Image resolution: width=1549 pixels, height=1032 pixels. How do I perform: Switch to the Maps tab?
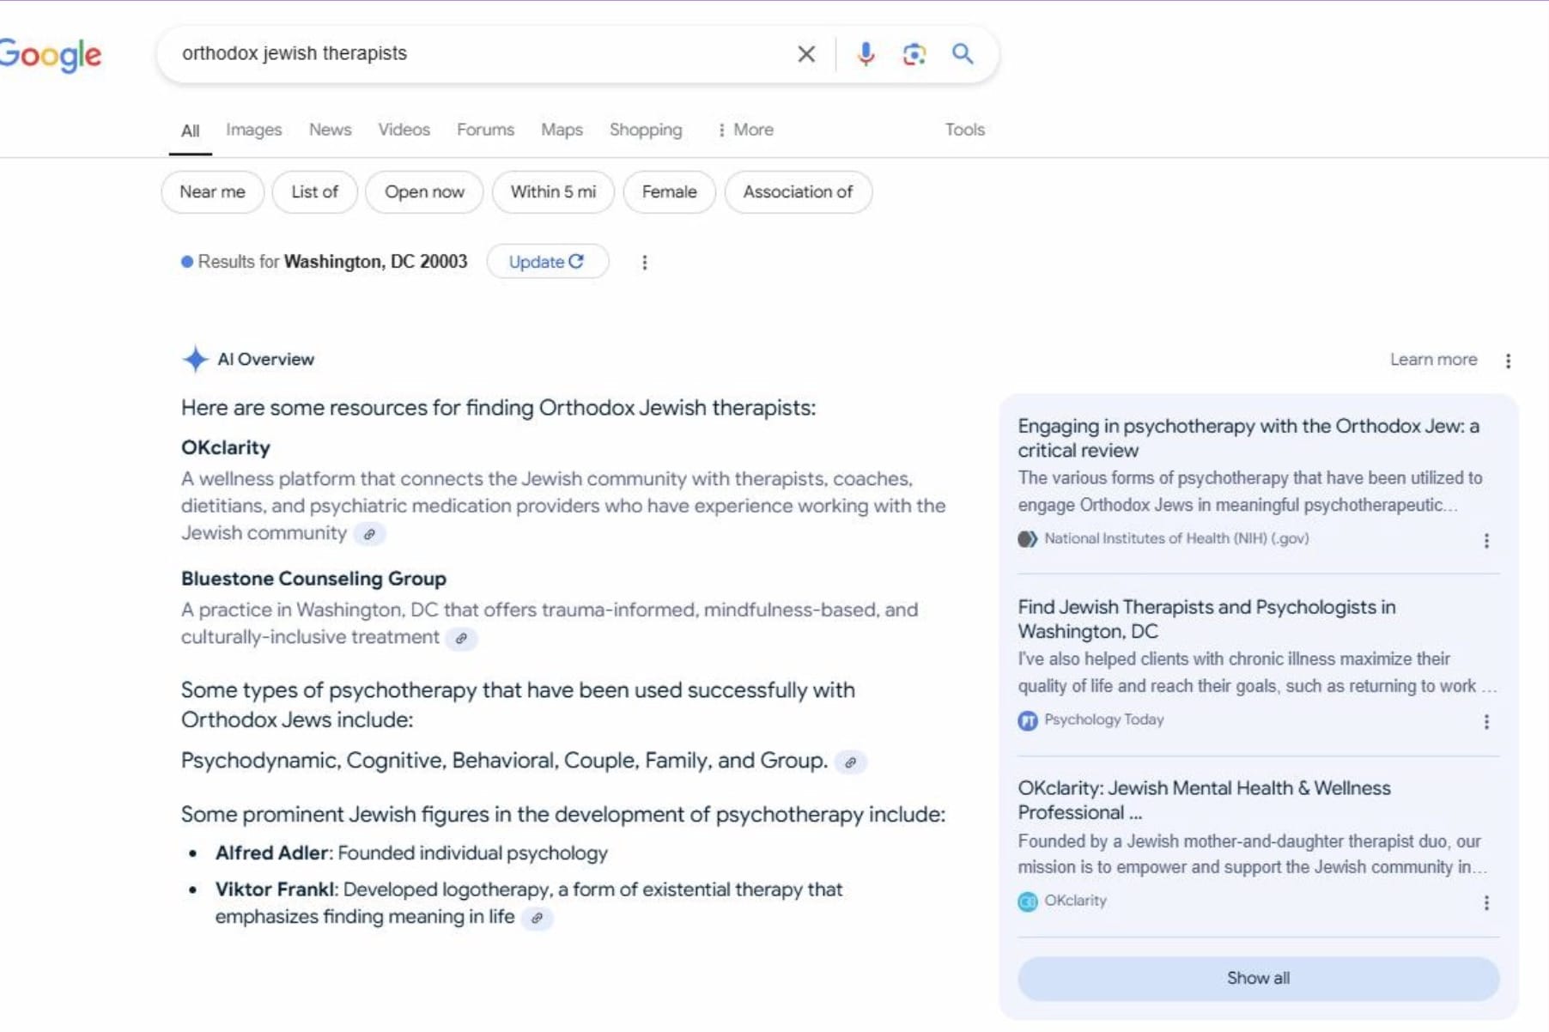[x=562, y=130]
